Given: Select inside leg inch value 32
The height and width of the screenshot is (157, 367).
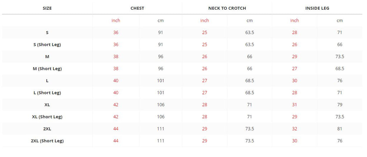Looking at the screenshot, I should point(295,129).
